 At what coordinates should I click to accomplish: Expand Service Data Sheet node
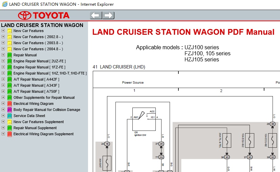(3, 116)
